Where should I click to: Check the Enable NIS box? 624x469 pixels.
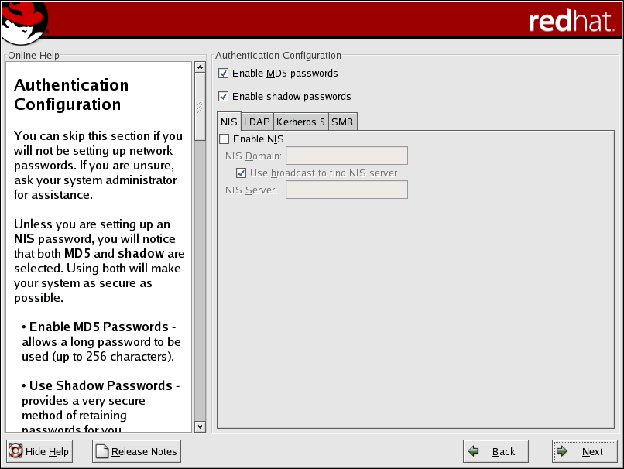tap(225, 139)
